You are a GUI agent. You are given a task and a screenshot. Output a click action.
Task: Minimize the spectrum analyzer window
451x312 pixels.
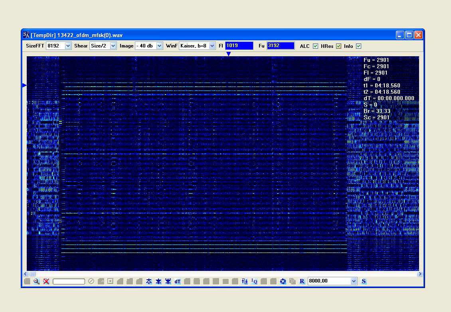click(400, 35)
